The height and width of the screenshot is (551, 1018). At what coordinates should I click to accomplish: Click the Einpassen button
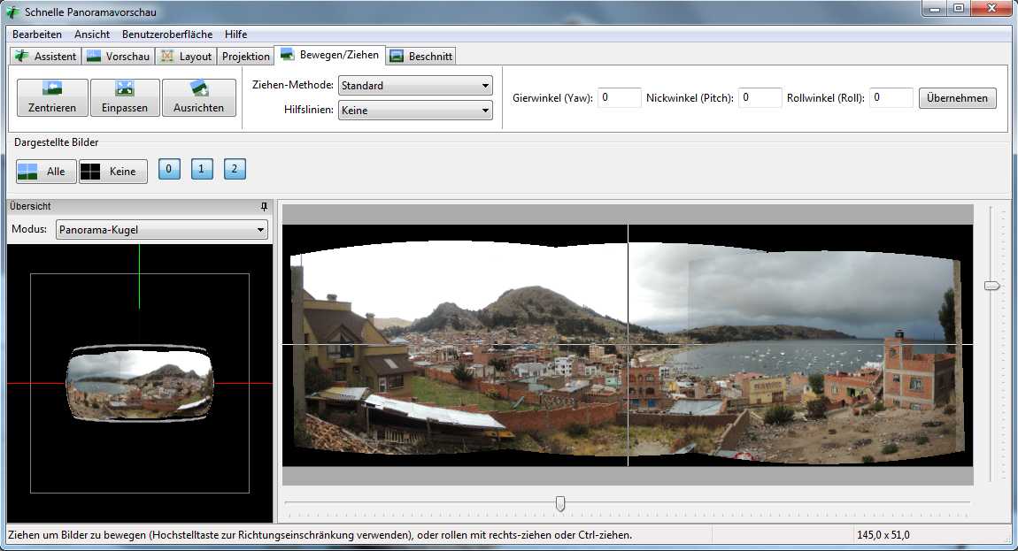pos(125,97)
